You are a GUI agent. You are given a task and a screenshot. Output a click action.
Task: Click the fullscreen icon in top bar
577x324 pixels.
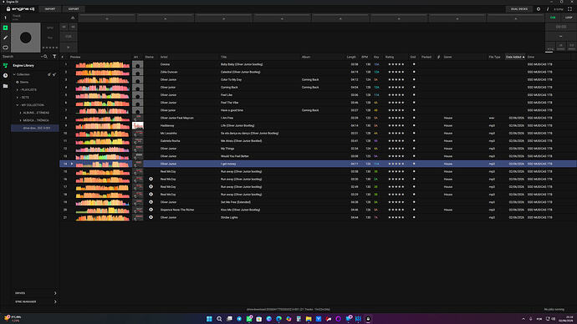point(569,9)
